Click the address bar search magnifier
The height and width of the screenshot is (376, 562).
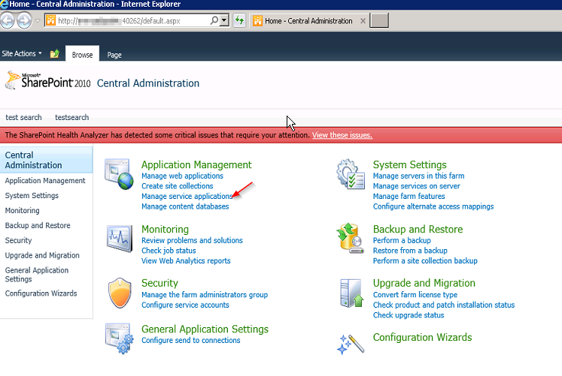[x=214, y=20]
